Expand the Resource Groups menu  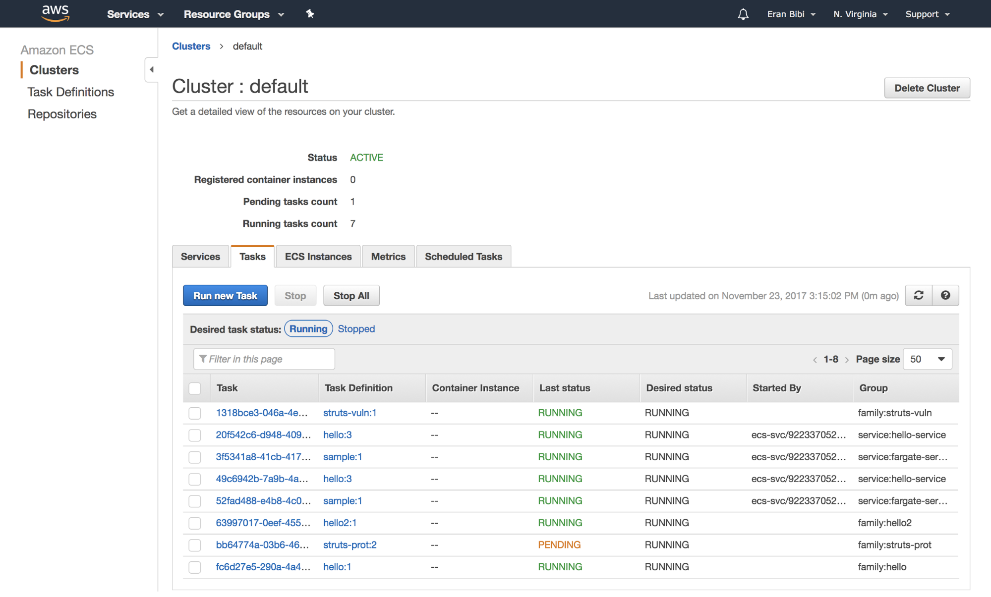click(233, 14)
